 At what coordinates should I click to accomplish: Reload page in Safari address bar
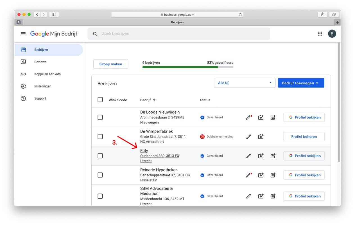pos(240,15)
